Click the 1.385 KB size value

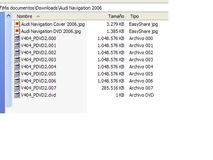click(115, 31)
